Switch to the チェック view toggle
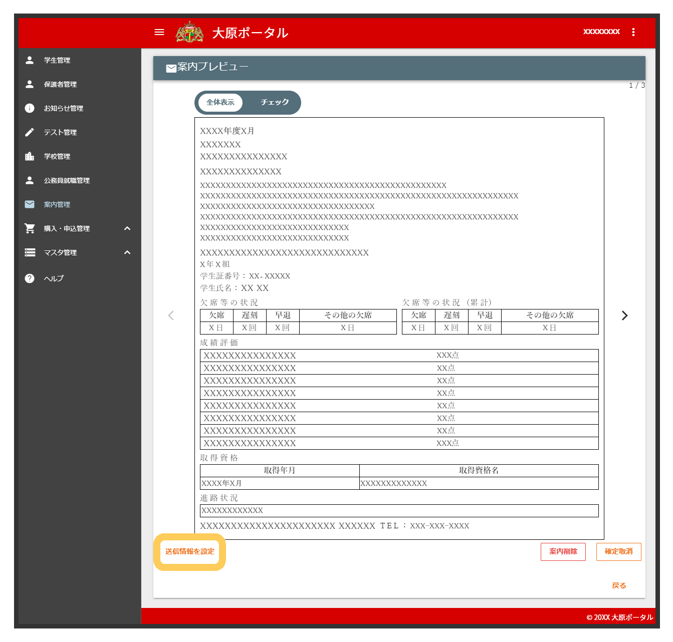Screen dimensions: 673x642 [x=275, y=102]
